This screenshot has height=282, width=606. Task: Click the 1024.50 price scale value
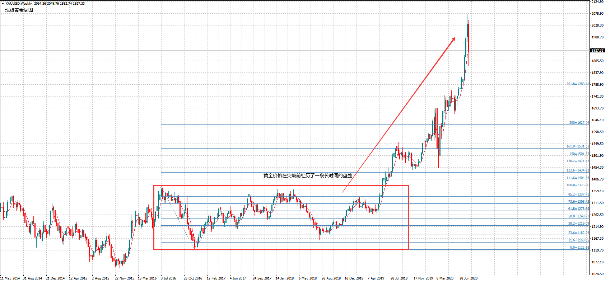click(x=597, y=274)
